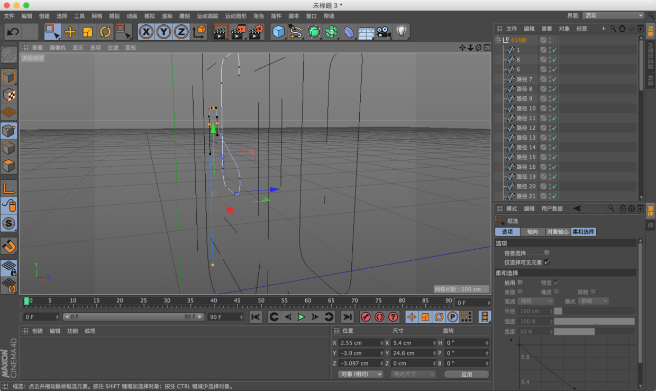Screen dimensions: 656x391
Task: Click the magnet snap icon
Action: [8, 245]
